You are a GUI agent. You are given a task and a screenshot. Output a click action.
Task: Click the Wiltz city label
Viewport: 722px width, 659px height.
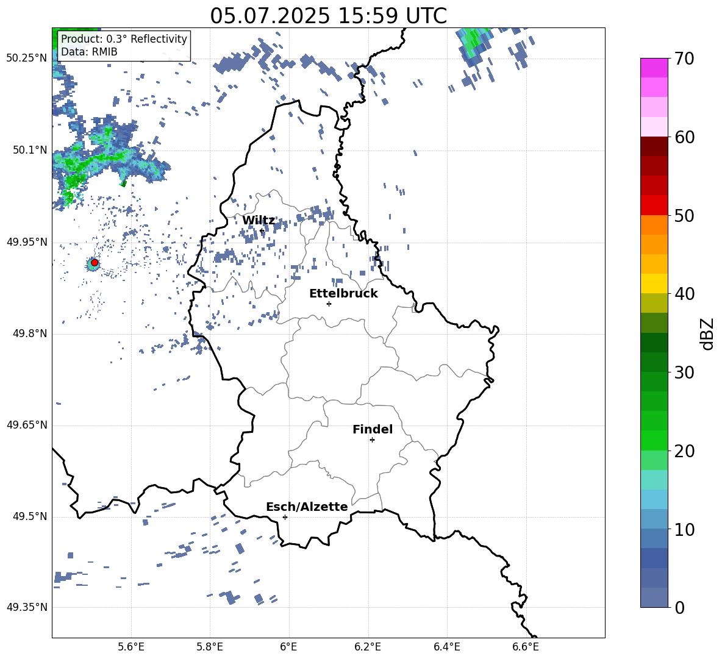click(259, 220)
